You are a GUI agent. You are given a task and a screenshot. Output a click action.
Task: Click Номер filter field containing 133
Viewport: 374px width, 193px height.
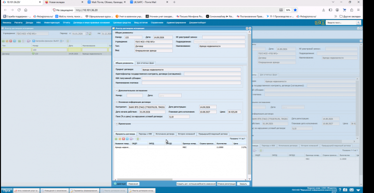click(49, 50)
